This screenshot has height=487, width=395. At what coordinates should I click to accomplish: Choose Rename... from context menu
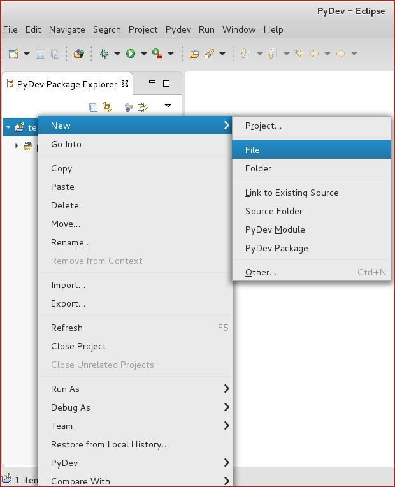coord(135,242)
